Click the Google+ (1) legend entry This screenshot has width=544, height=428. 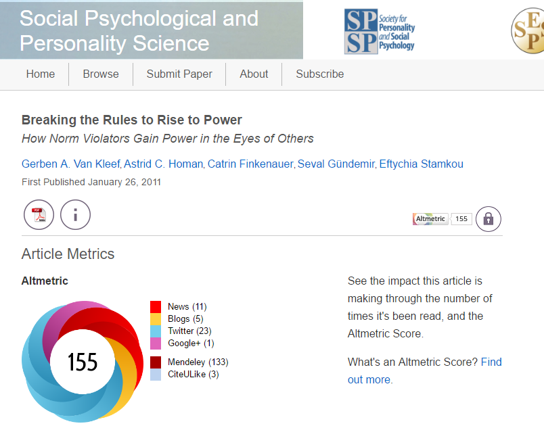[x=191, y=343]
